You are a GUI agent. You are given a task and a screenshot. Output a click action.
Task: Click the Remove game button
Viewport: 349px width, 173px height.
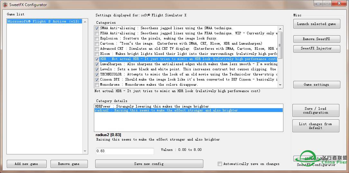coord(69,164)
